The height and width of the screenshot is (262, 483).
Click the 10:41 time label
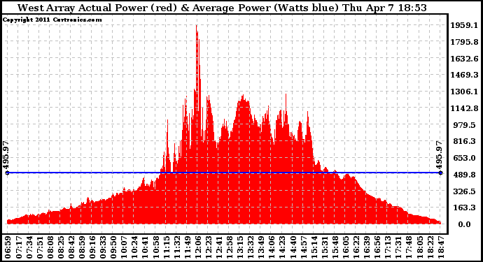145,247
